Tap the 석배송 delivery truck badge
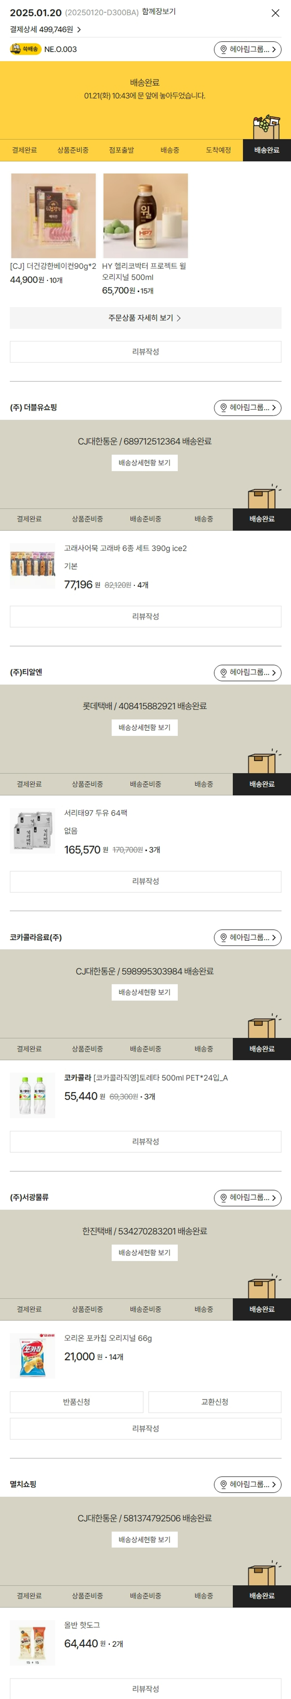This screenshot has height=1699, width=291. click(x=25, y=49)
